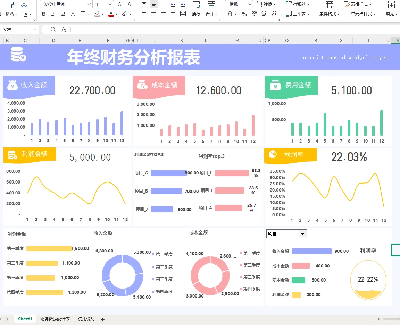Open the font group dialog launcher arrow
This screenshot has height=325, width=400.
[134, 20]
